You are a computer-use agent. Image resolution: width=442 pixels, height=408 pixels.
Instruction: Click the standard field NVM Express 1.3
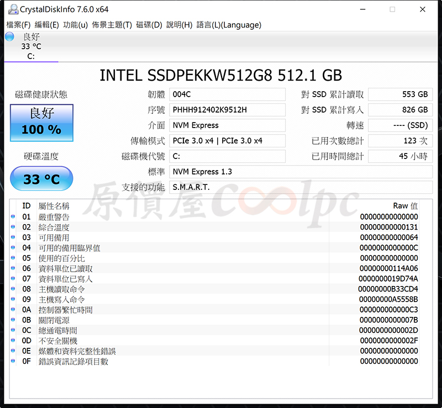click(x=301, y=172)
